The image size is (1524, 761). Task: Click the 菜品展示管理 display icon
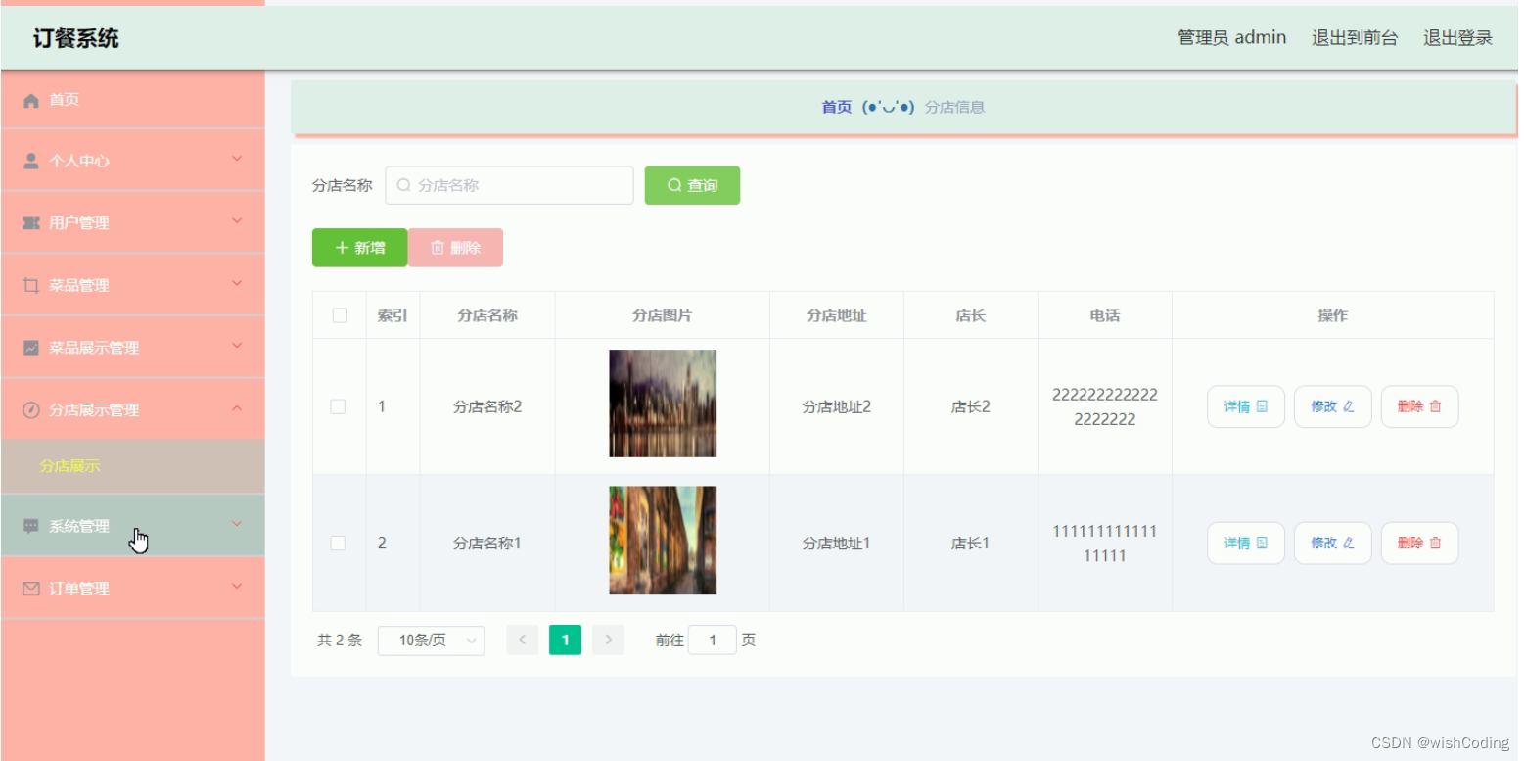tap(30, 347)
